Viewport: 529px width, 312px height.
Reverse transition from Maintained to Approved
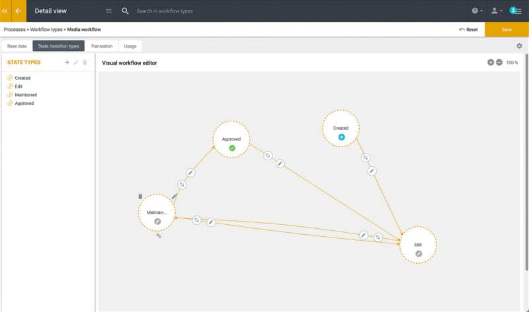(182, 185)
